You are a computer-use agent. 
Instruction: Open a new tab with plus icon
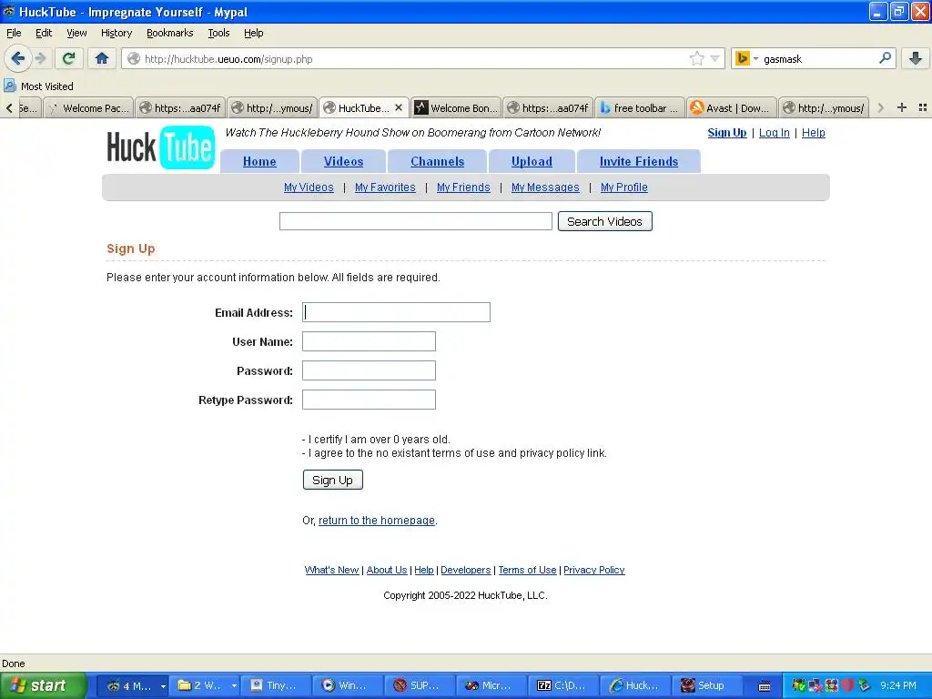tap(902, 107)
